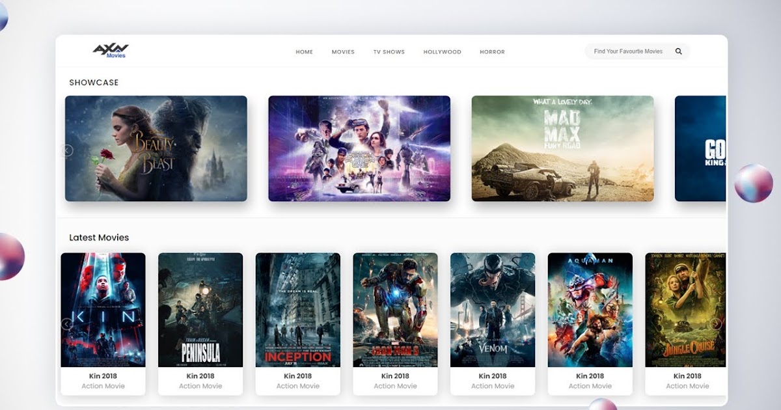Click the Find Your Favourite Movies search field
This screenshot has height=410, width=781.
point(627,51)
